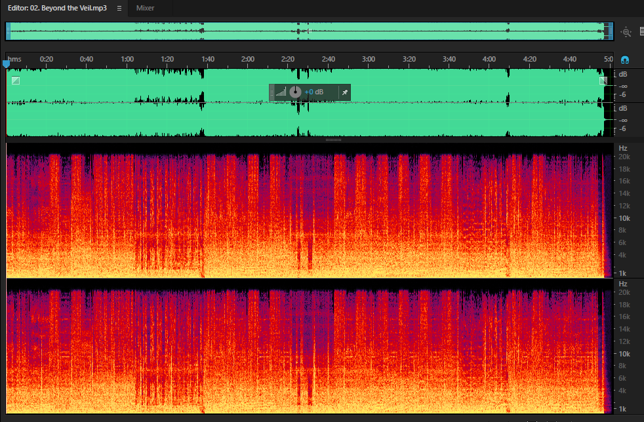Click the blue playhead marker at start
Screen dimensions: 644x422
pyautogui.click(x=6, y=64)
